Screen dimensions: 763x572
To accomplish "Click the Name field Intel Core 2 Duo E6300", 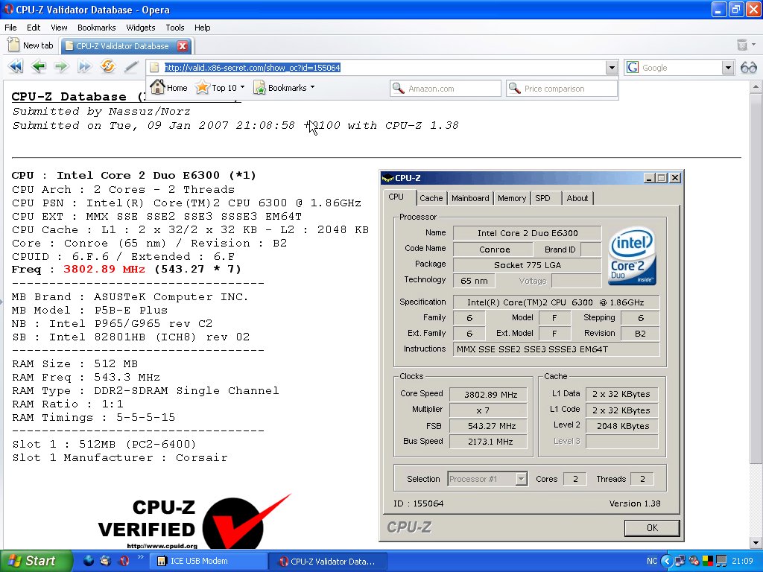I will [528, 233].
